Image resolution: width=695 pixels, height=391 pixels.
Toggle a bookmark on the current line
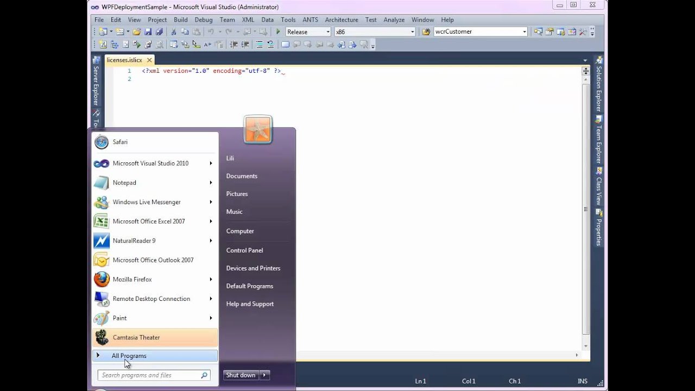click(x=285, y=45)
